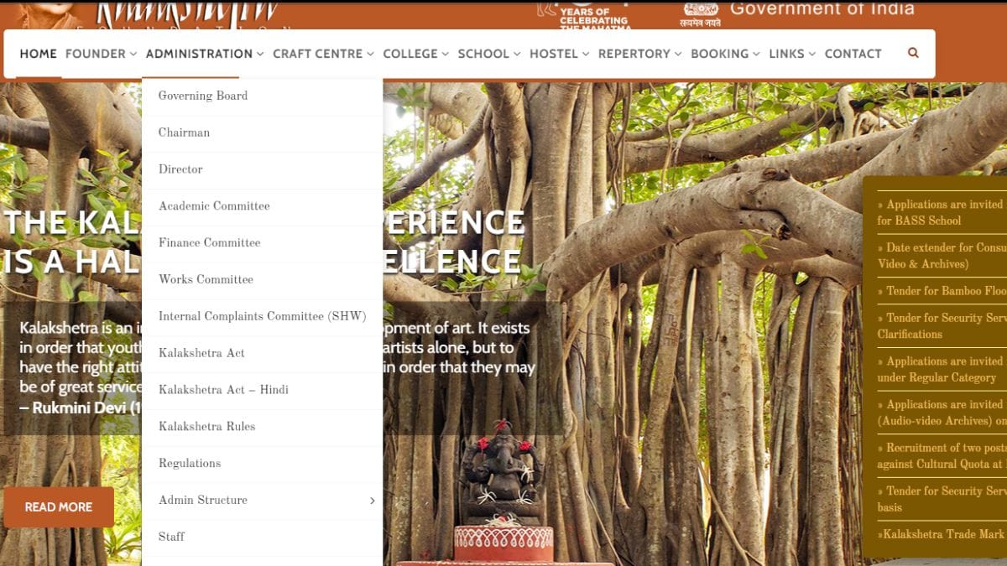Image resolution: width=1007 pixels, height=566 pixels.
Task: Open the Founder dropdown menu
Action: (101, 54)
